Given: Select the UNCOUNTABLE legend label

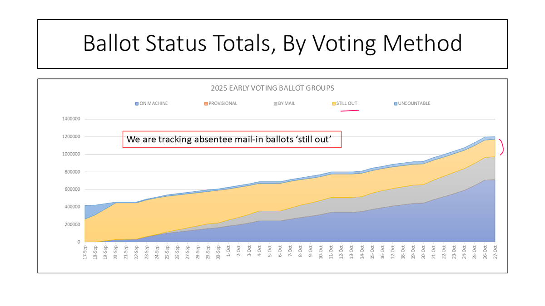Looking at the screenshot, I should pos(414,104).
